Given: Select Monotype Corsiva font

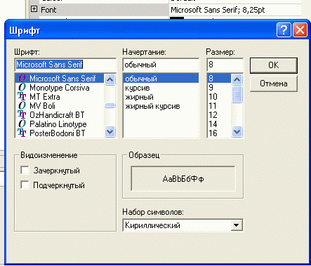Looking at the screenshot, I should pos(60,88).
